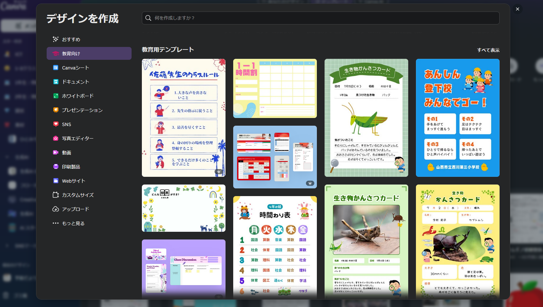Open the 1-1 時間割 yellow template
Viewport: 543px width, 307px height.
click(x=275, y=88)
